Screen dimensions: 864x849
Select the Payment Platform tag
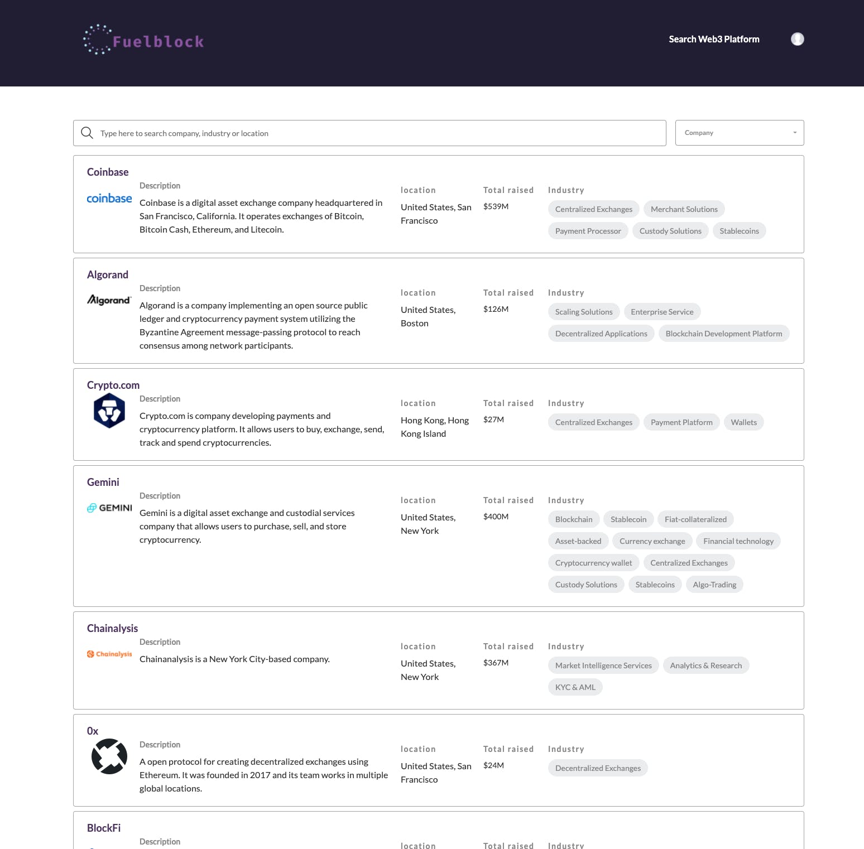[681, 422]
